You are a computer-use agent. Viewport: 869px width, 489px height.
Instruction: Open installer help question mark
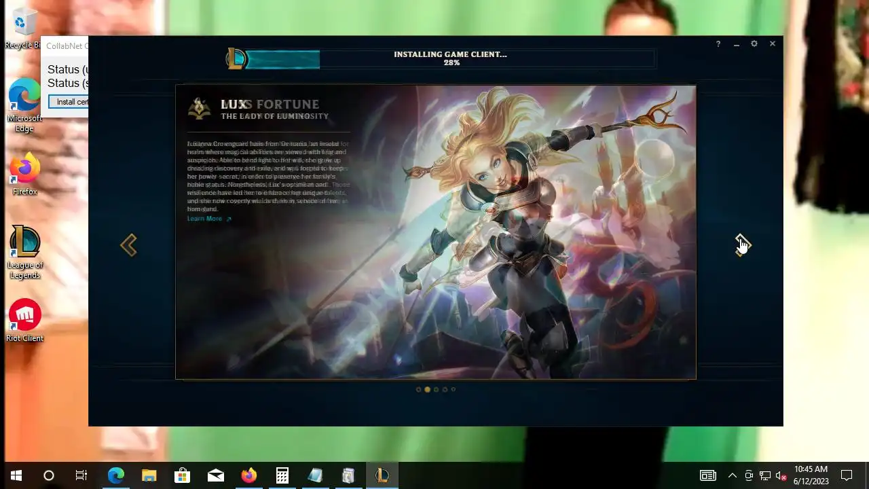tap(718, 44)
